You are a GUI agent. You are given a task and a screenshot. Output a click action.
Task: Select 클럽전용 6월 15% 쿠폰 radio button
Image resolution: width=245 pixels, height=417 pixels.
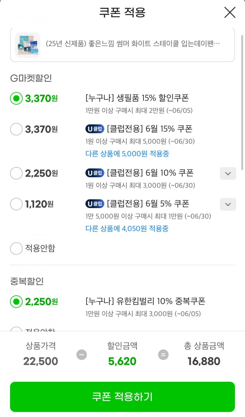pyautogui.click(x=16, y=129)
